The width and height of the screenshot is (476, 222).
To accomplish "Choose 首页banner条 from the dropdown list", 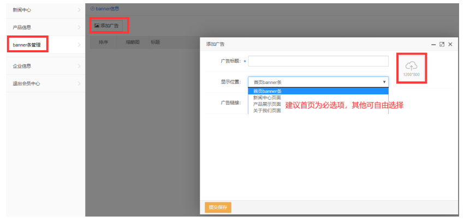I will [x=267, y=91].
